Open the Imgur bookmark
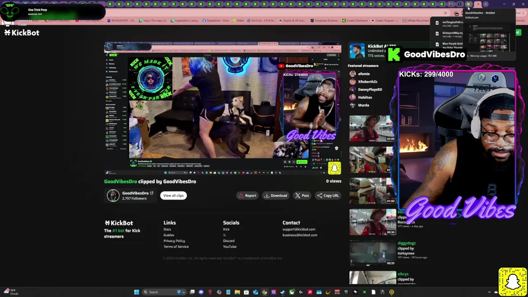528x297 pixels. point(153,20)
